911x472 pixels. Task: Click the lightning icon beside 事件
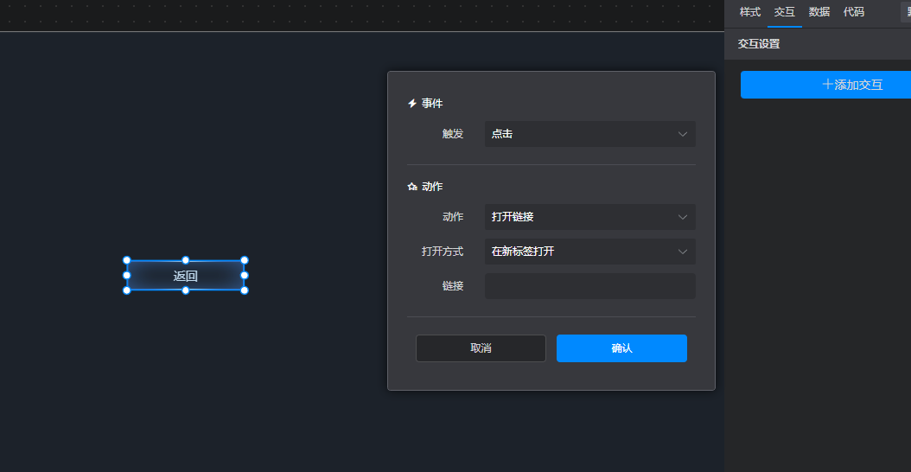(x=412, y=104)
